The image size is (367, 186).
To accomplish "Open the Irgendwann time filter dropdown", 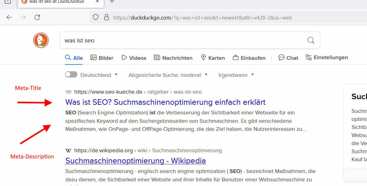I will [x=236, y=75].
